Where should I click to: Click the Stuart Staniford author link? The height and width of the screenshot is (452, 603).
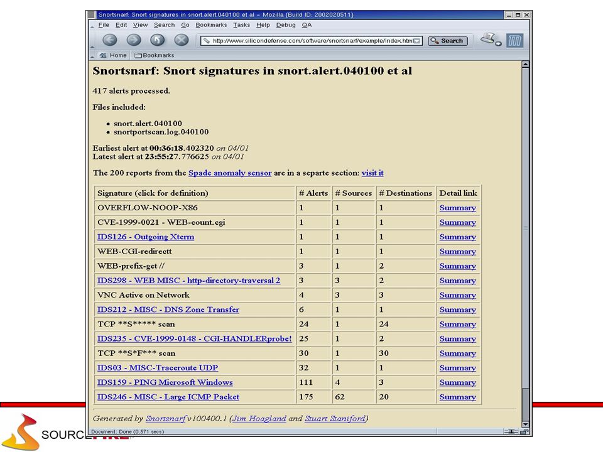pos(335,419)
